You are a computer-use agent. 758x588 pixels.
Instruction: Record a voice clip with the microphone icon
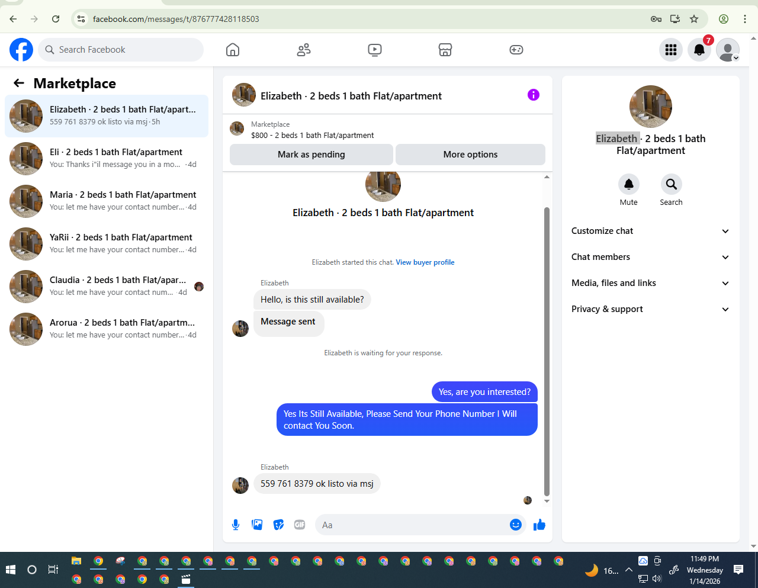pyautogui.click(x=236, y=525)
